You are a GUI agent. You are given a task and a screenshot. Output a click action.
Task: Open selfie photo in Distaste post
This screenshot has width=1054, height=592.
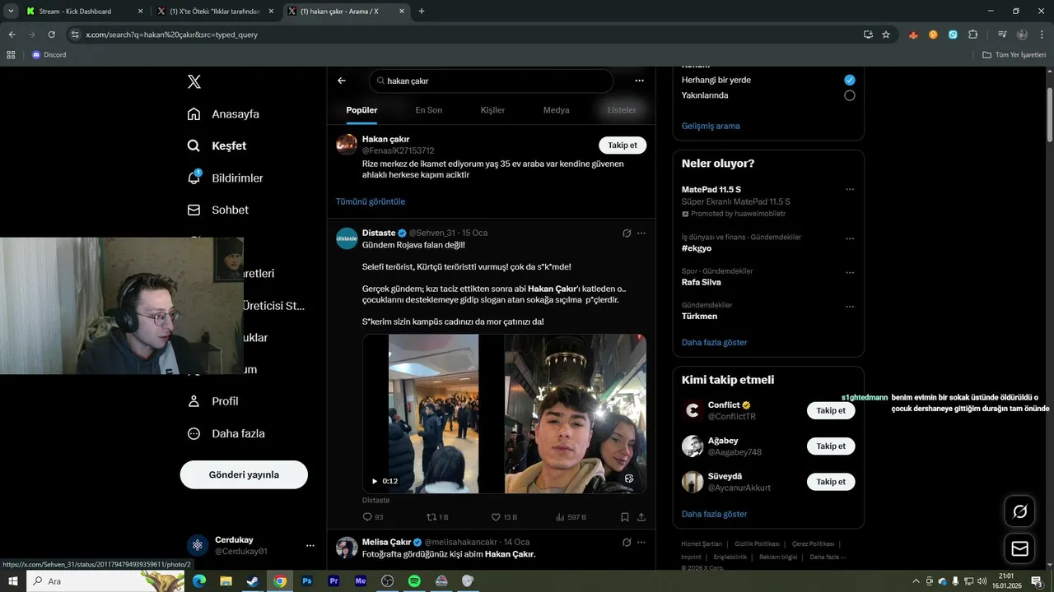tap(575, 414)
